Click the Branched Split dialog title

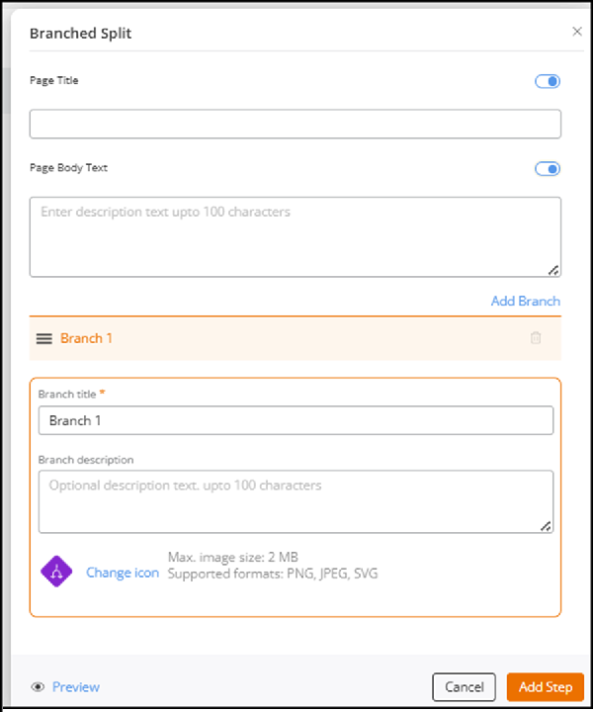tap(80, 33)
